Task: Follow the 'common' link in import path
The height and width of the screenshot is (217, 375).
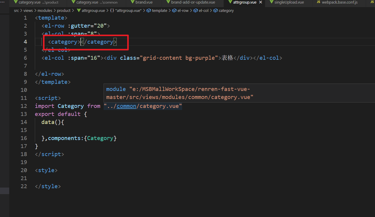Action: (126, 106)
